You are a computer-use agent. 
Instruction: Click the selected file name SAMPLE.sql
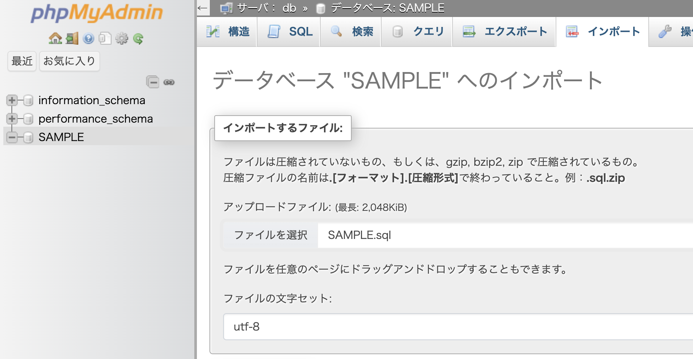point(359,235)
